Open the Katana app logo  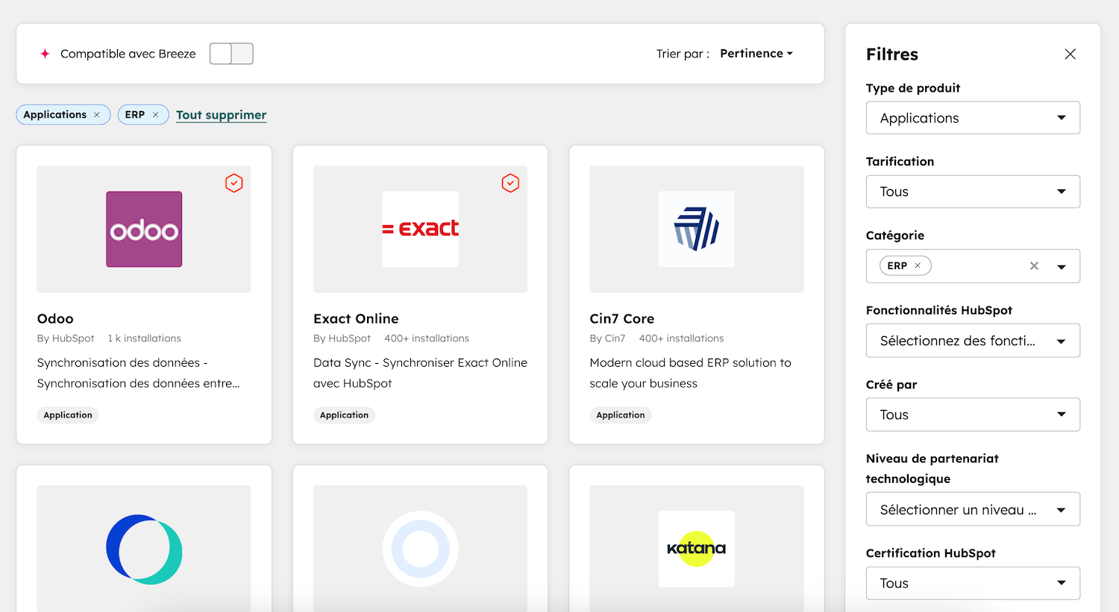point(696,549)
